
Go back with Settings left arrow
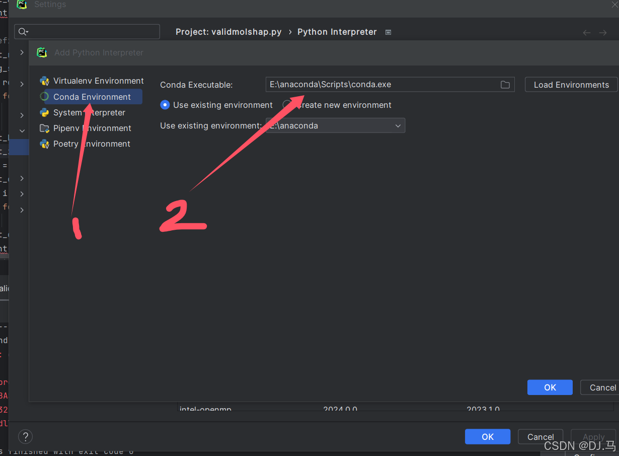click(587, 32)
